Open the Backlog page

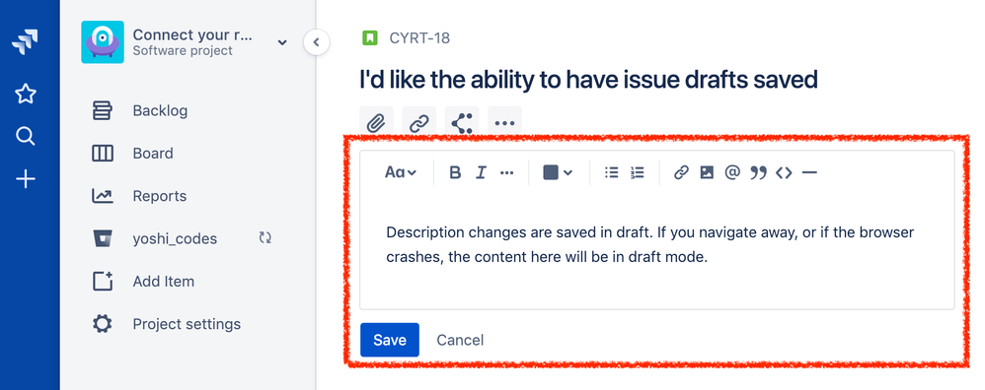[160, 111]
